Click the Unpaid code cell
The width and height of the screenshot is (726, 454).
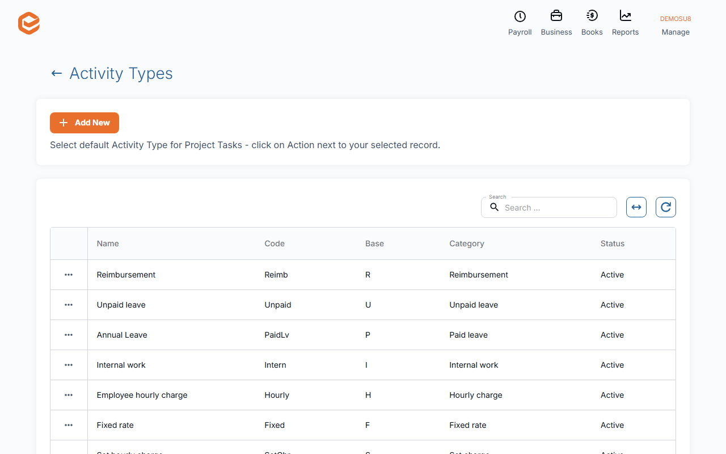(x=278, y=305)
